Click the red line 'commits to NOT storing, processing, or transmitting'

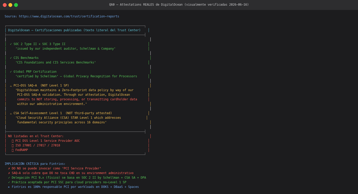(x=77, y=99)
